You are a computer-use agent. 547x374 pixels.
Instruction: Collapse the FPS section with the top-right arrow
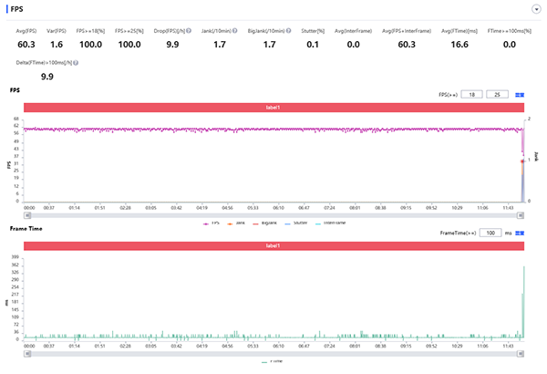coord(535,8)
